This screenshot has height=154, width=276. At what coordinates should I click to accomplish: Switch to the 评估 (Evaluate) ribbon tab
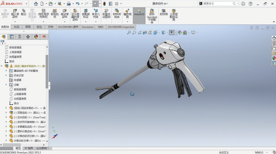point(50,27)
